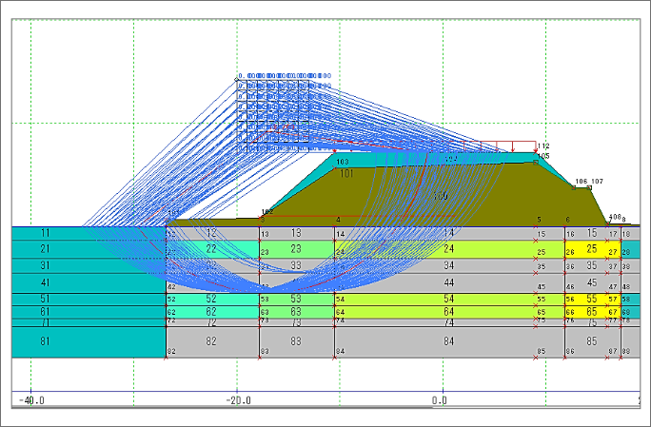Select small node label 57
Image resolution: width=651 pixels, height=427 pixels.
[x=613, y=300]
